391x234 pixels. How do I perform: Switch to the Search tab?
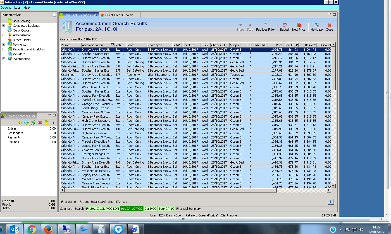(x=79, y=209)
